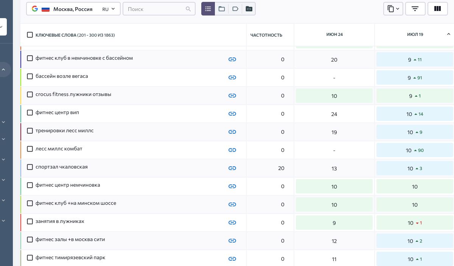Open the Москва, Россия search engine dropdown
This screenshot has width=454, height=266.
73,9
